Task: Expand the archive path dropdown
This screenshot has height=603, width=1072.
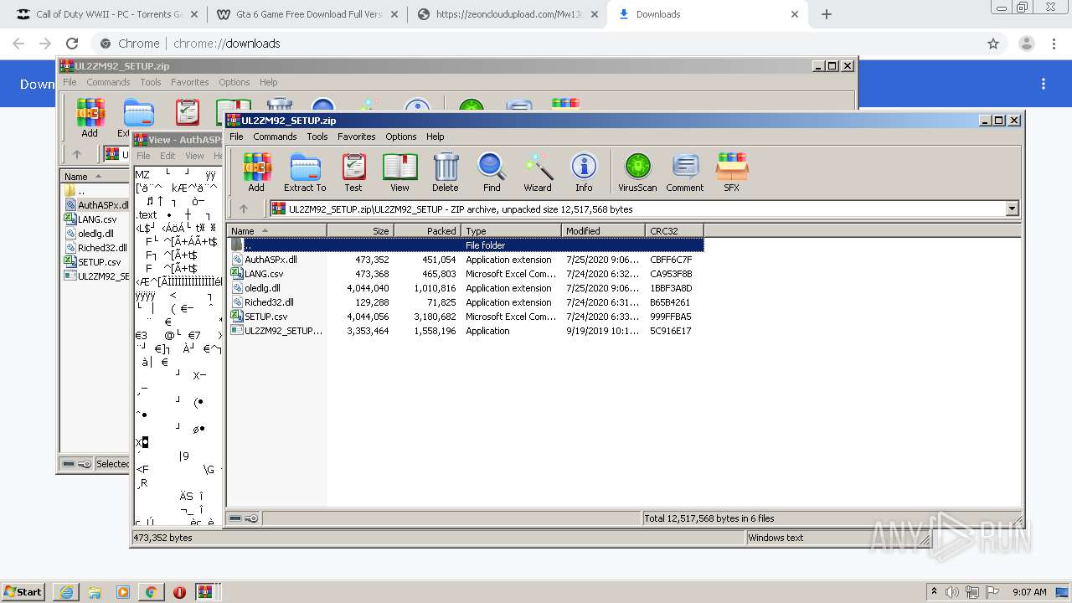Action: [x=1012, y=209]
